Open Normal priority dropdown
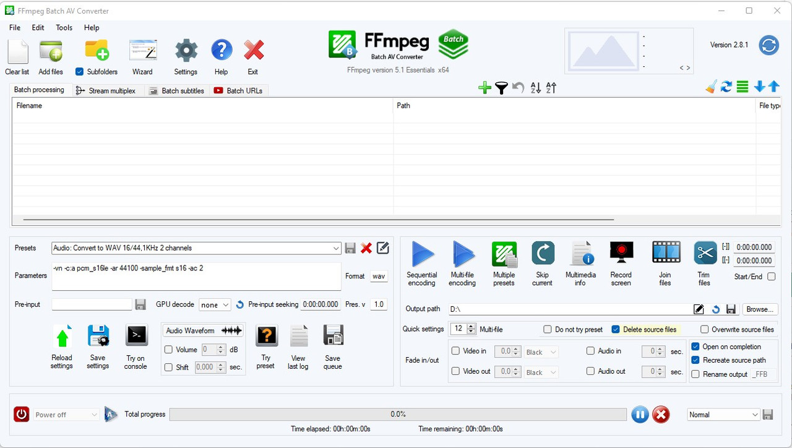The image size is (792, 448). (723, 415)
